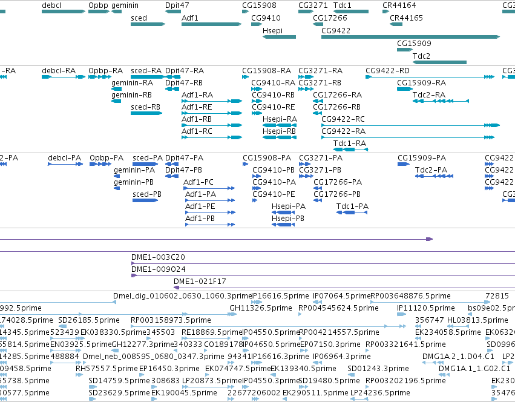Click the CG17266-PB protein feature
515x402 pixels.
click(x=318, y=200)
